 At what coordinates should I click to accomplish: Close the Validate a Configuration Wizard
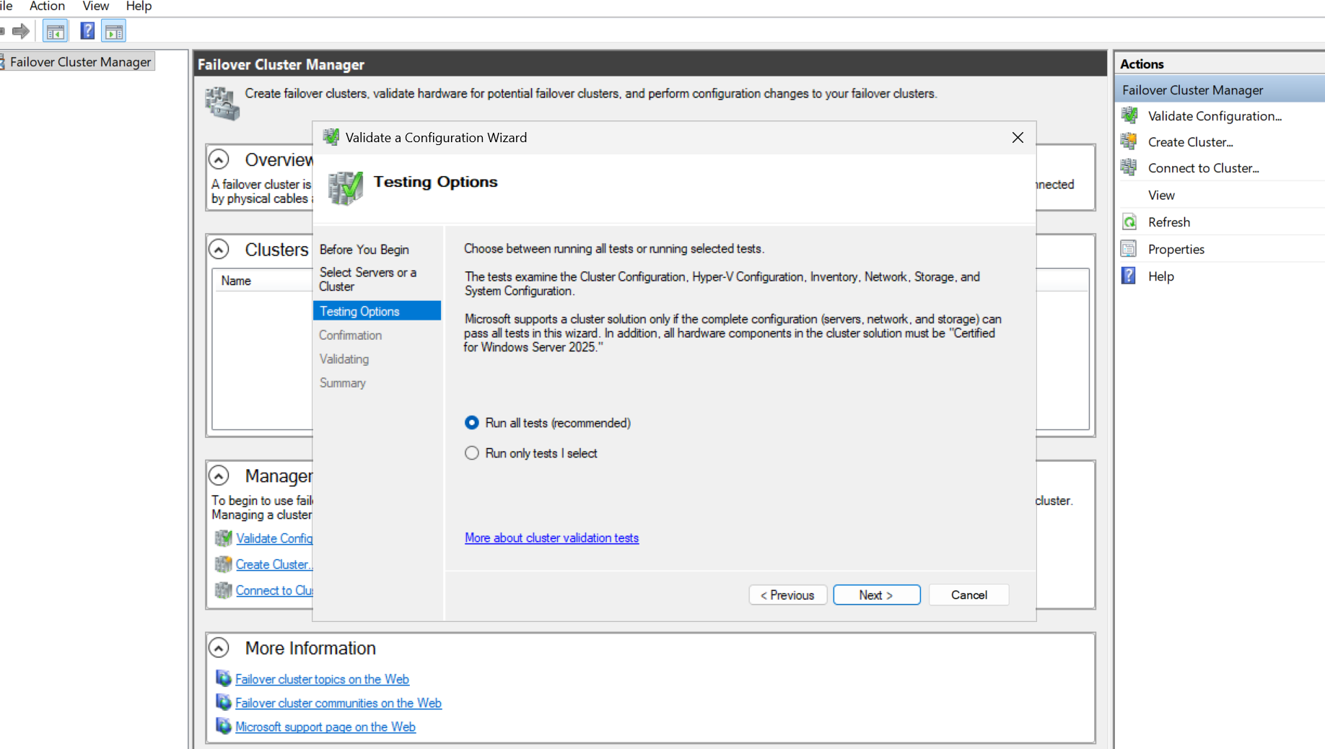1018,137
